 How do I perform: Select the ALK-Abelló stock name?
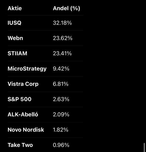tap(23, 114)
